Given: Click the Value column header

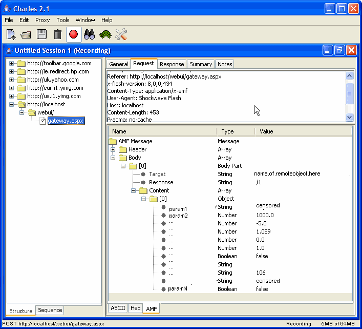Looking at the screenshot, I should (303, 131).
